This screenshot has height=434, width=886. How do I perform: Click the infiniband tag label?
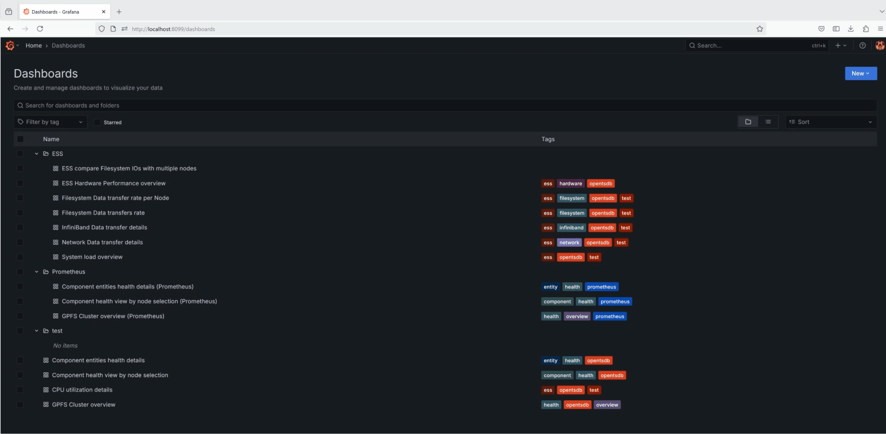tap(571, 228)
